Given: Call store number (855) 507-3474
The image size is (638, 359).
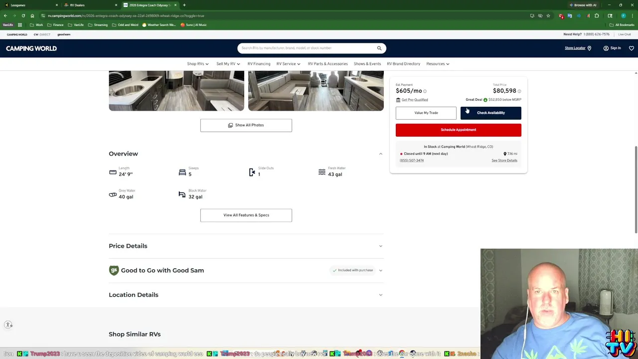Looking at the screenshot, I should point(412,161).
